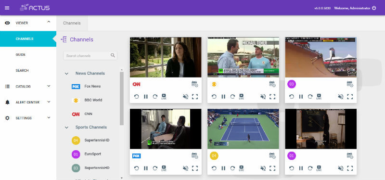Select the Channels tab at top

(72, 23)
